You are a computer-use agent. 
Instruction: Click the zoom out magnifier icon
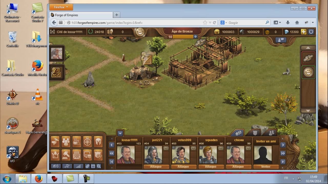[x=99, y=166]
